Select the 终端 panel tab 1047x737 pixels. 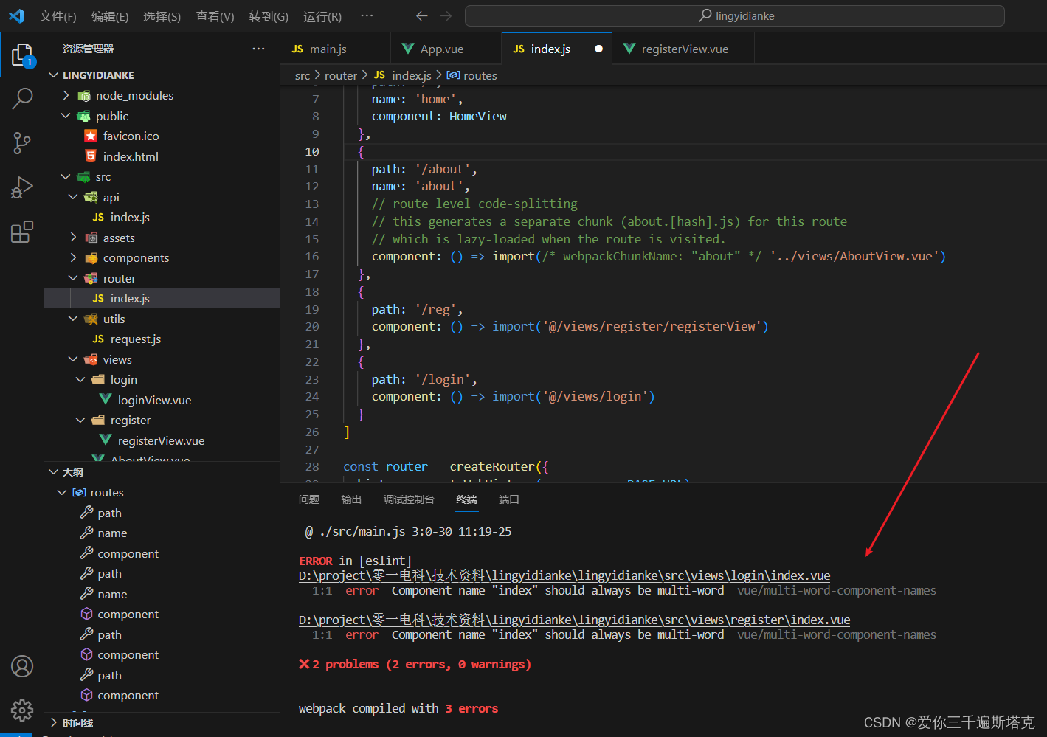point(466,499)
